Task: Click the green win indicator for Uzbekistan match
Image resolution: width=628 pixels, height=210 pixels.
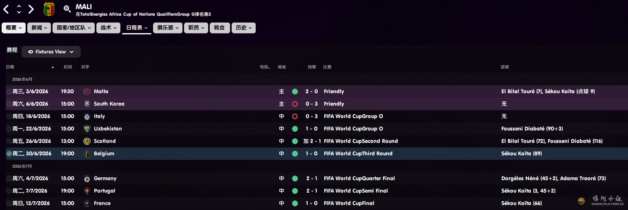Action: click(295, 129)
